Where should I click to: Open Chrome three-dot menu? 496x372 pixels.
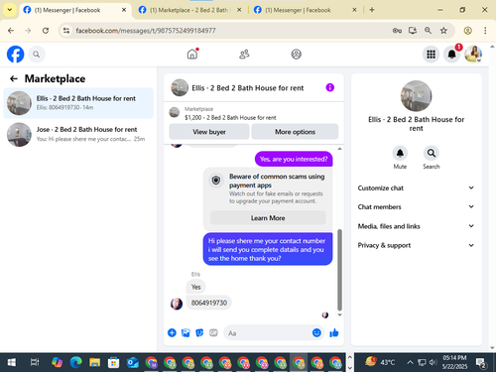point(485,31)
